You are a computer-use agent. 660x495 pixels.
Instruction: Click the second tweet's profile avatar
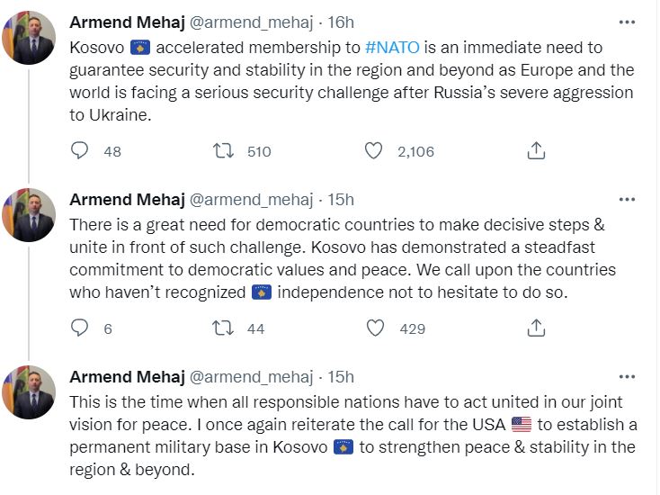(30, 215)
